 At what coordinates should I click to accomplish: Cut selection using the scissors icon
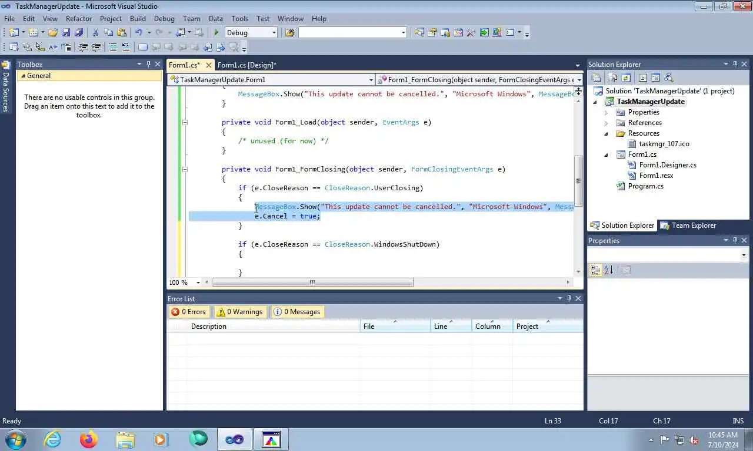[x=95, y=33]
